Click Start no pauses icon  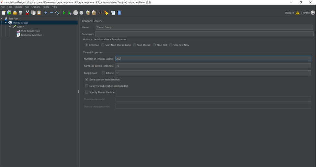coord(70,13)
